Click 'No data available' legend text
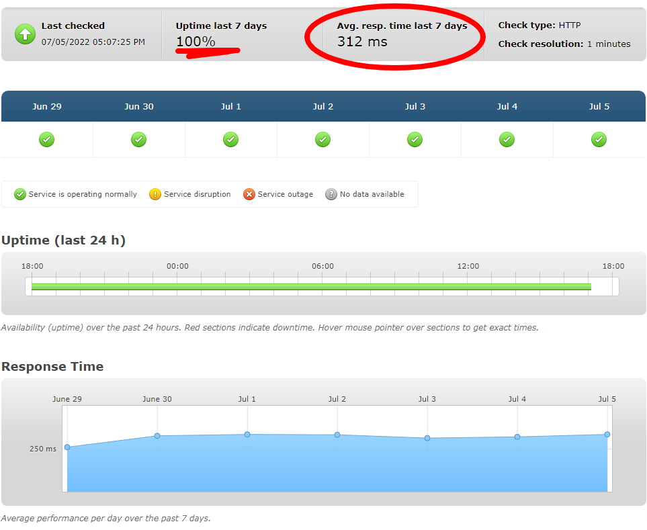Image resolution: width=647 pixels, height=530 pixels. point(372,194)
